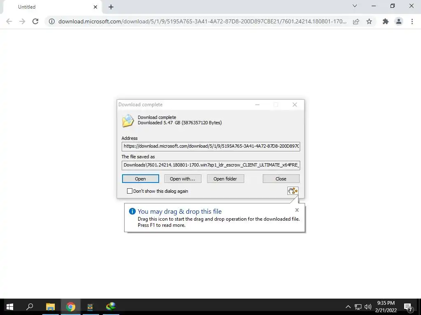Open folder containing the download
Image resolution: width=421 pixels, height=315 pixels.
[x=225, y=179]
